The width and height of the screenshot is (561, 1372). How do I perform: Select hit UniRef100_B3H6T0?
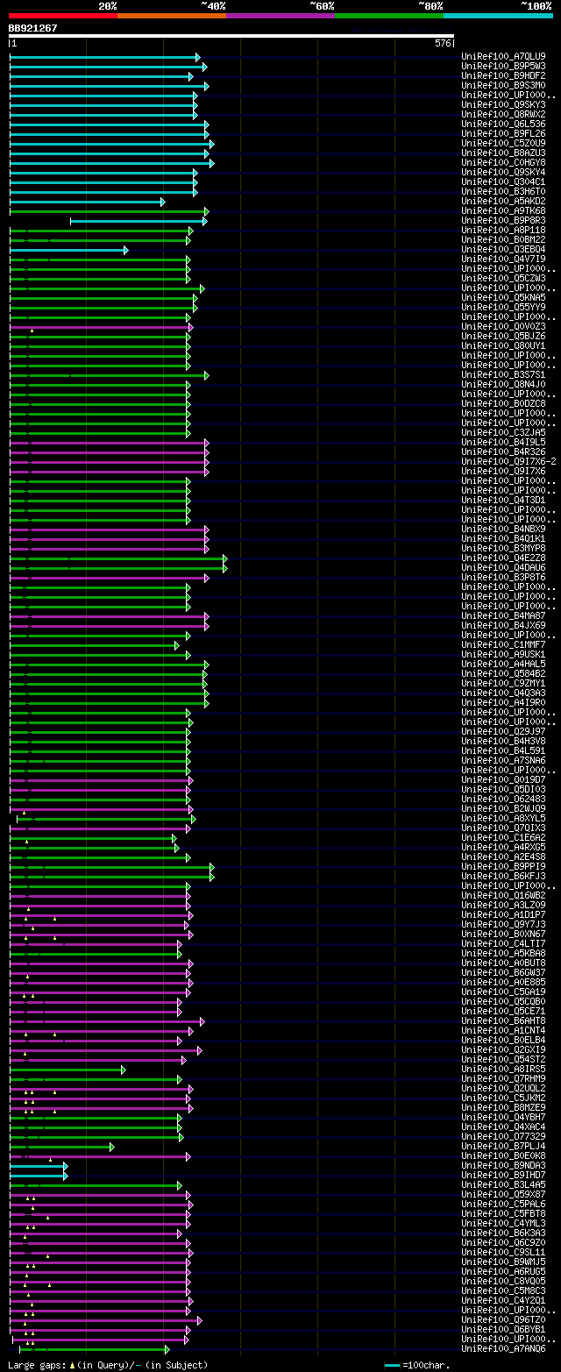(x=503, y=191)
